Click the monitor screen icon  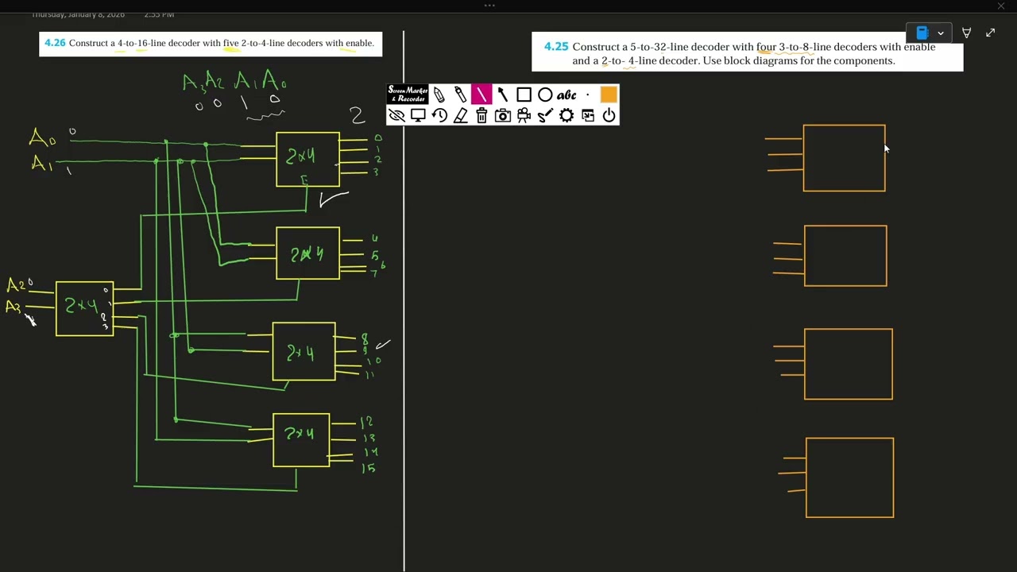(418, 116)
